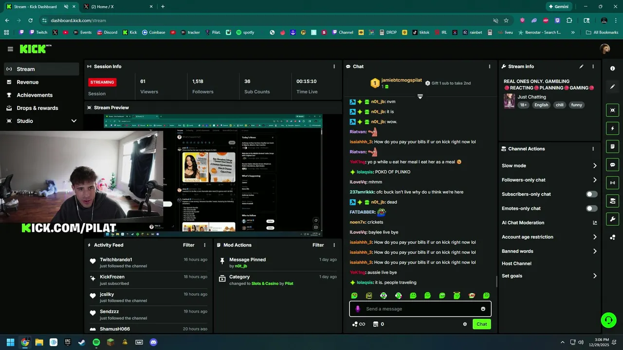The height and width of the screenshot is (350, 623).
Task: Open Spotify from Windows taskbar
Action: point(96,342)
